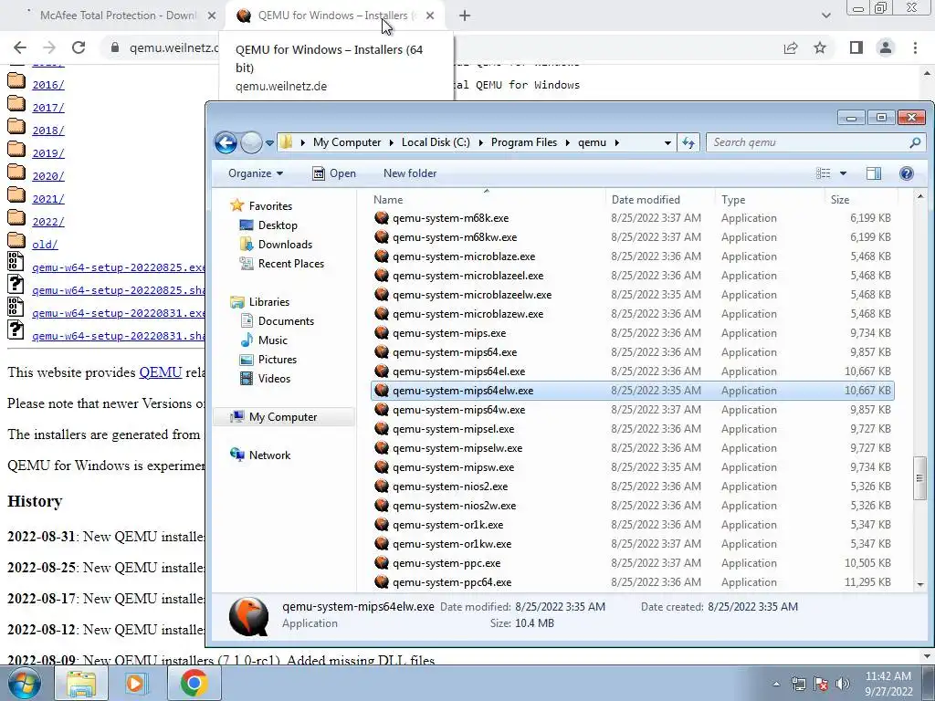Open Windows Start button
The height and width of the screenshot is (701, 935).
click(x=25, y=683)
